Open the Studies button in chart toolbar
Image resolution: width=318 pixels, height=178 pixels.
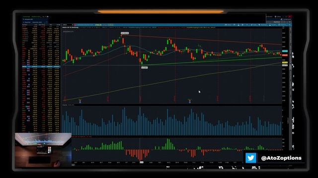coord(273,25)
